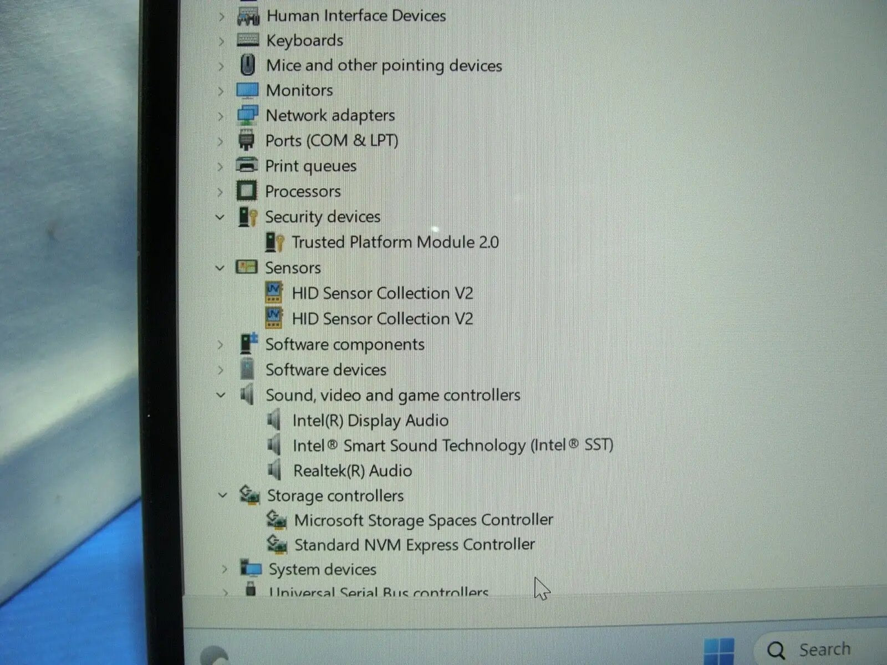Expand the Mice and other pointing devices node

[x=221, y=66]
